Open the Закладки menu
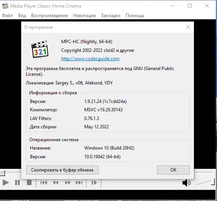Viewport: 217px width, 201px height. (x=110, y=16)
